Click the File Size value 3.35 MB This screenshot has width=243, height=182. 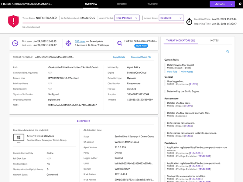coord(132,89)
